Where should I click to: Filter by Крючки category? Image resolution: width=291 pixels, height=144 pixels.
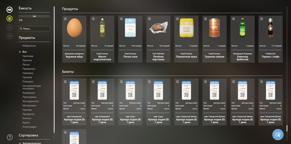point(27,60)
